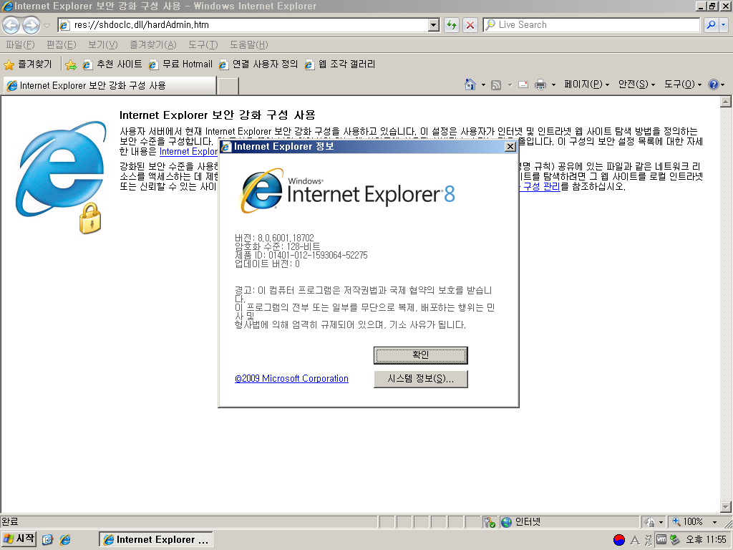Click the Internet Explor link in page text
Viewport: 733px width, 550px height.
188,152
